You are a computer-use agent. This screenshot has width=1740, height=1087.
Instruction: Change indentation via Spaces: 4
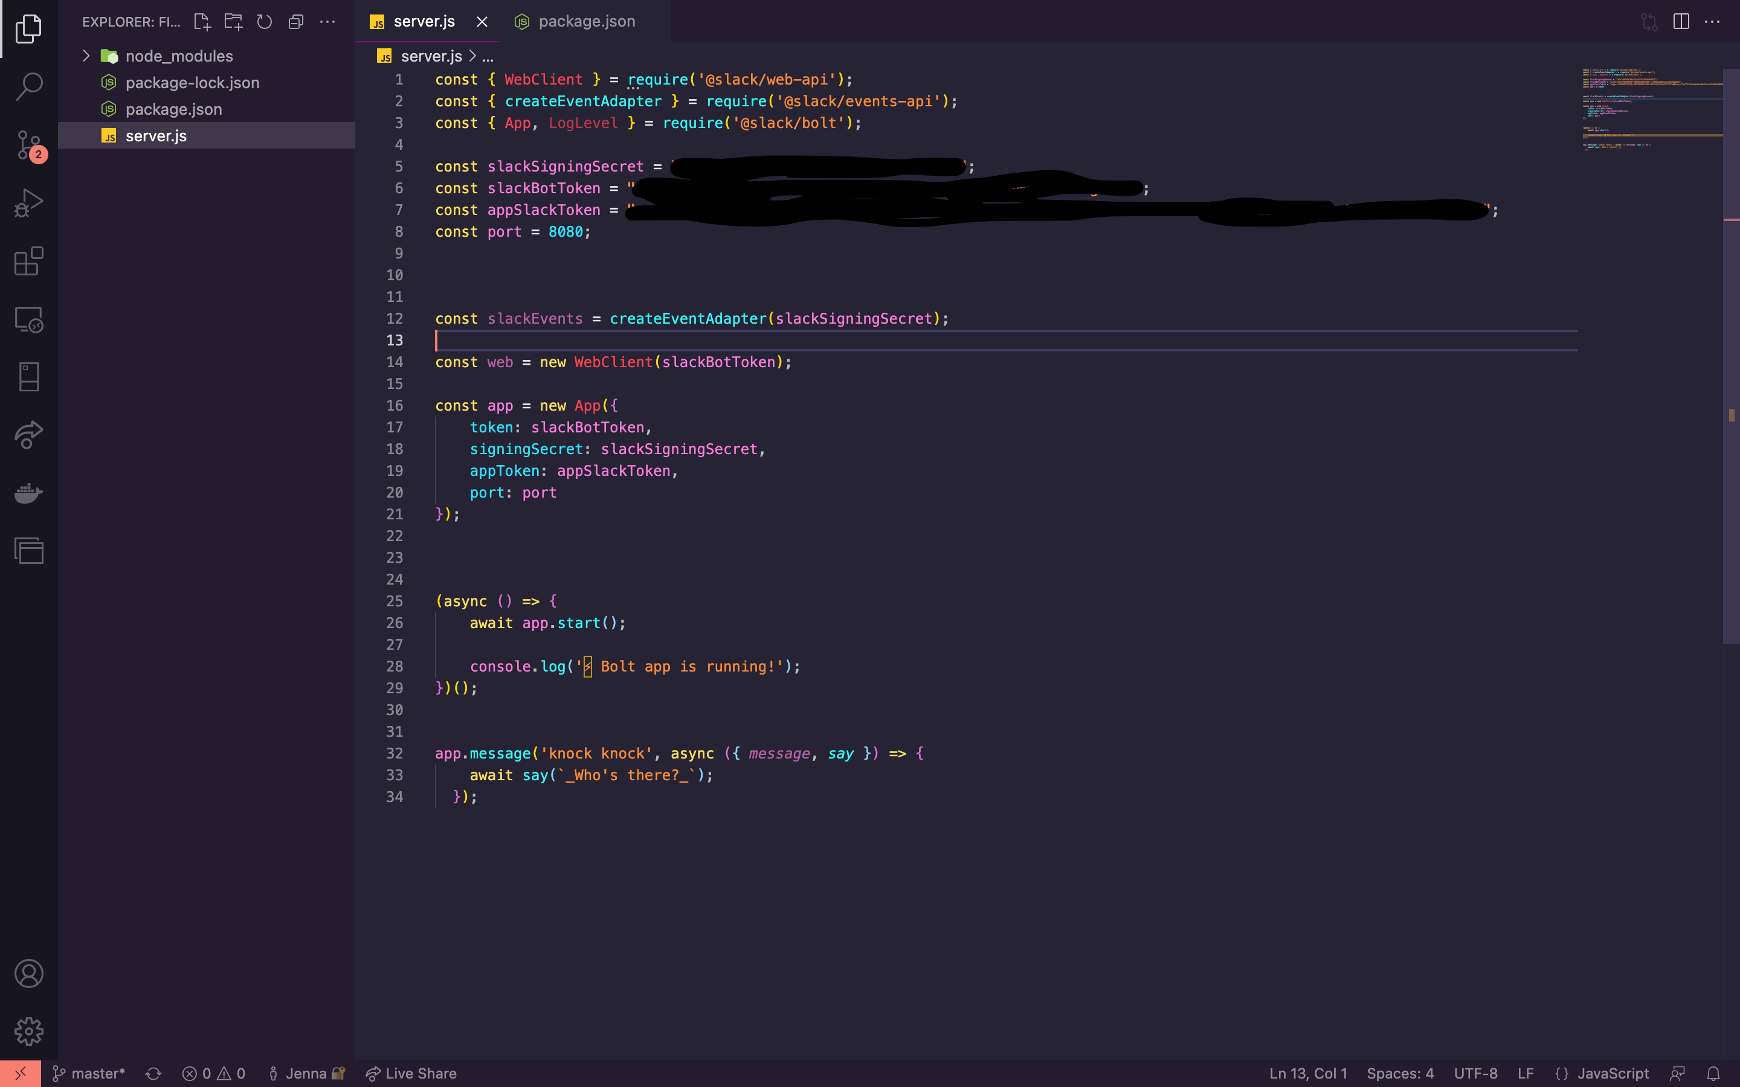(x=1400, y=1073)
